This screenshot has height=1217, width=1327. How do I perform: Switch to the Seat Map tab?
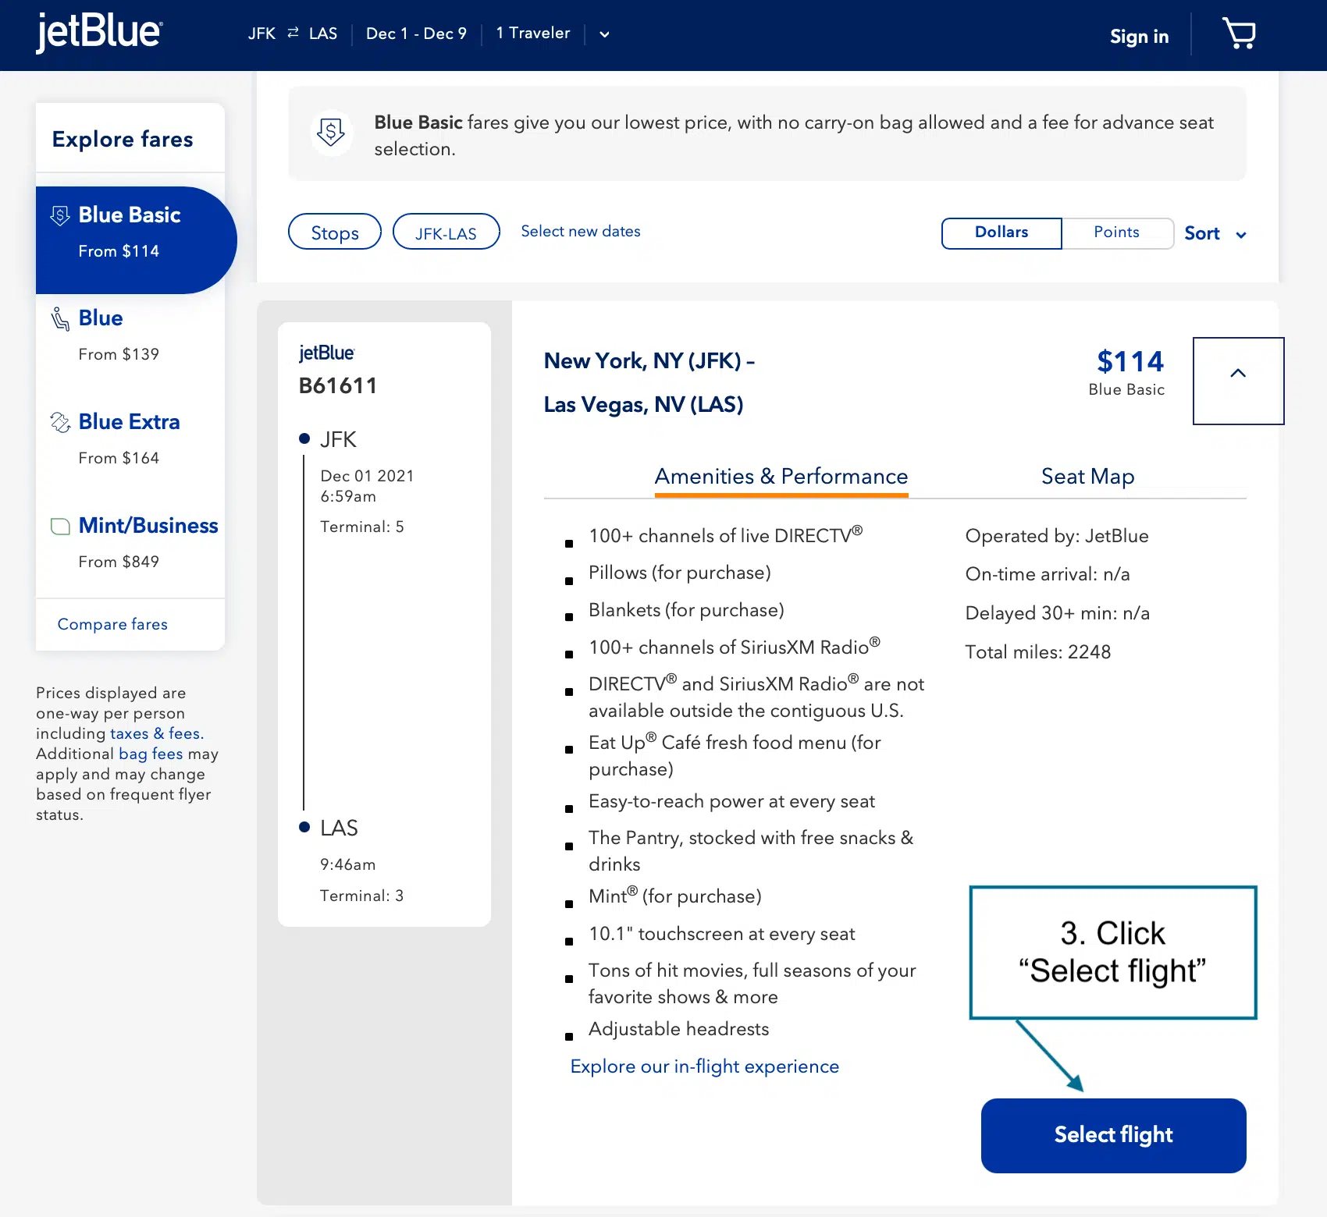tap(1087, 477)
